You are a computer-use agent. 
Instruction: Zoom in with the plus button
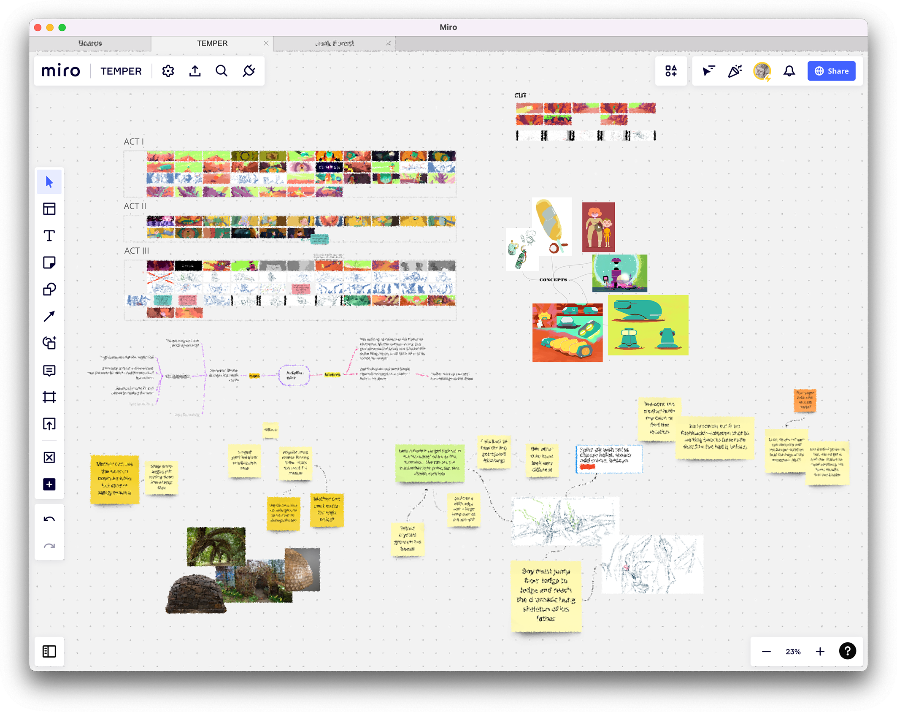(820, 651)
